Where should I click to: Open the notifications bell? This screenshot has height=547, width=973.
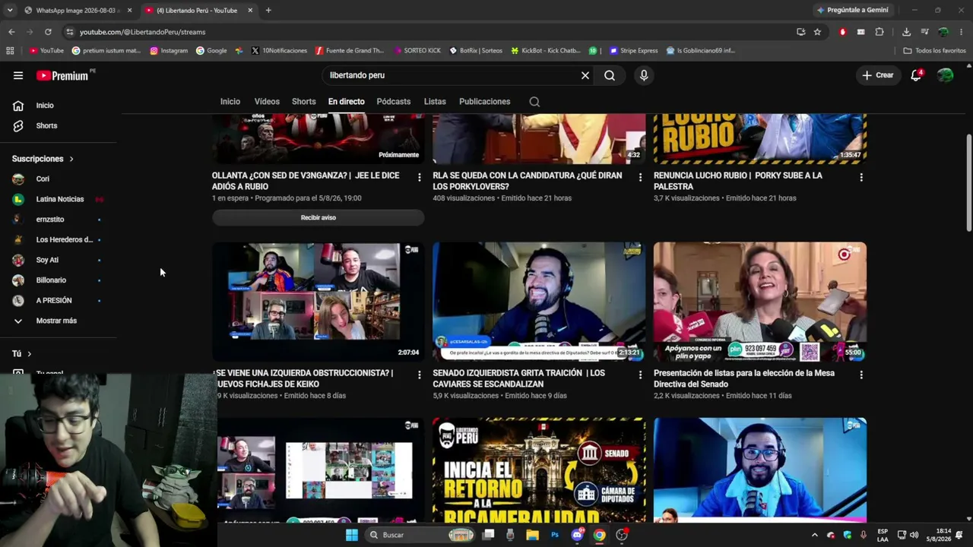click(916, 75)
